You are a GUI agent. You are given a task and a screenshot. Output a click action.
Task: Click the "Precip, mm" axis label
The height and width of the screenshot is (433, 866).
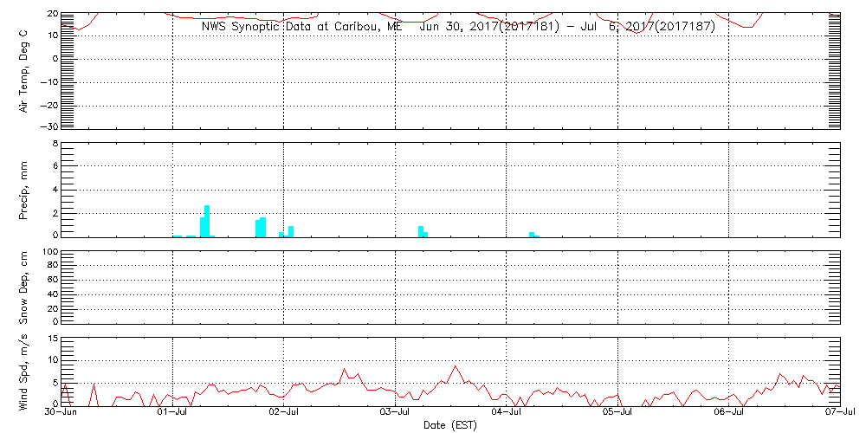24,190
